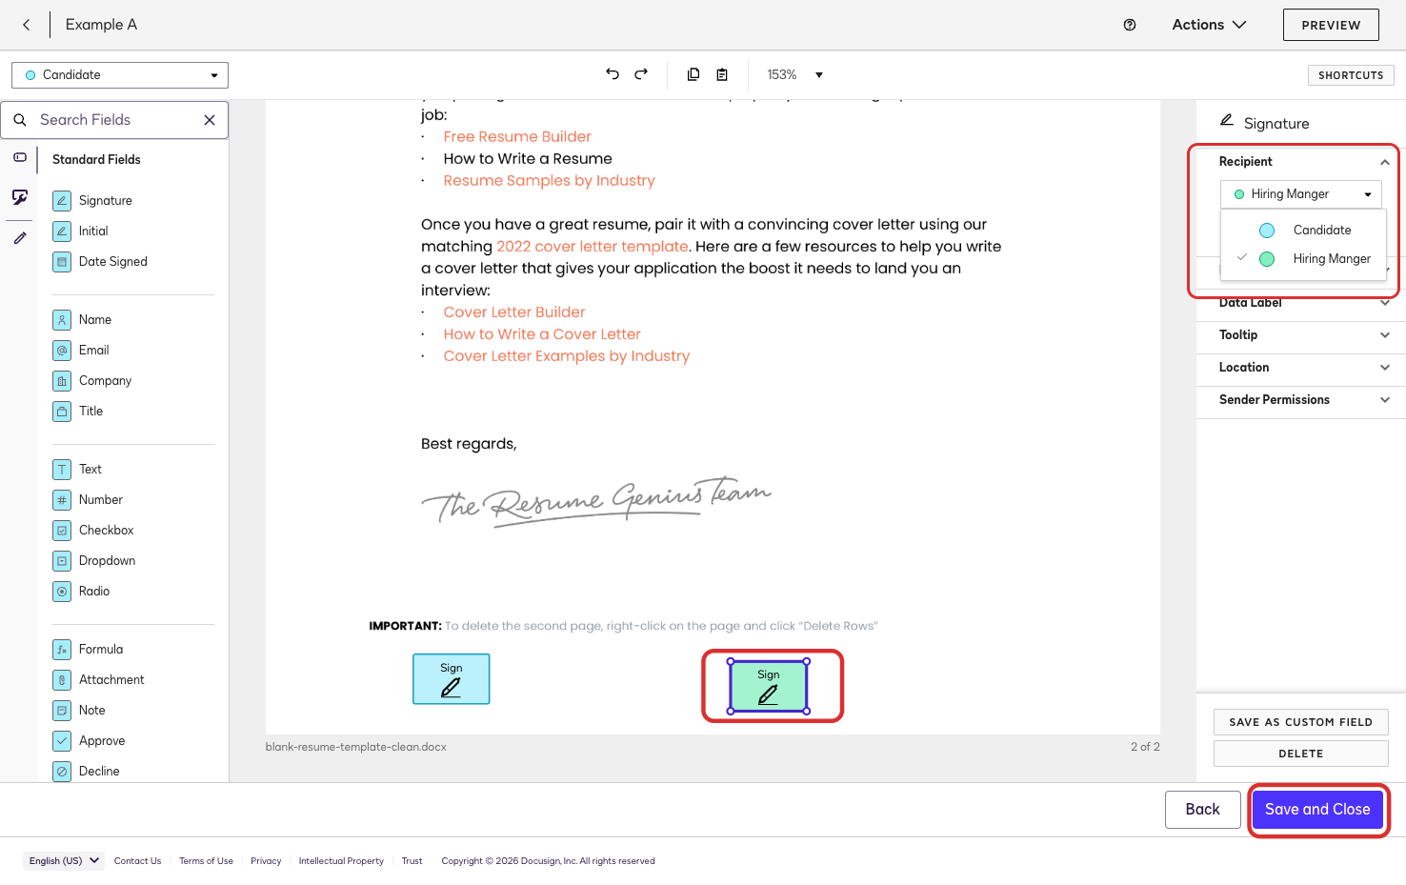This screenshot has width=1406, height=885.
Task: Click the Back button
Action: pyautogui.click(x=1202, y=809)
